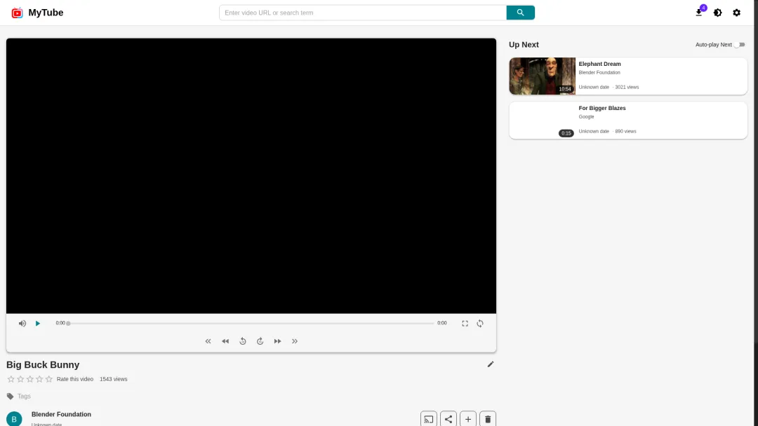Click the B channel avatar
Viewport: 758px width, 426px height.
(x=14, y=419)
